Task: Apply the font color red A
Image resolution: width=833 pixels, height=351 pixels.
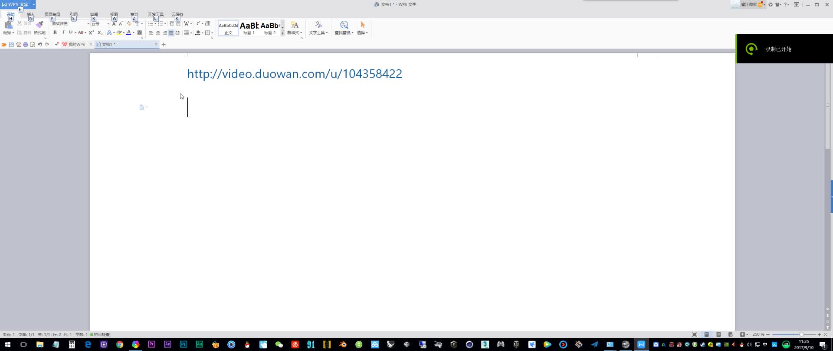Action: (x=128, y=32)
